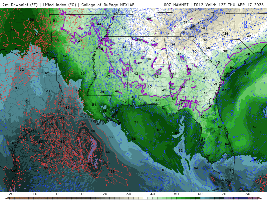Click the 20 label on the color scale
The height and width of the screenshot is (200, 267).
click(x=105, y=194)
